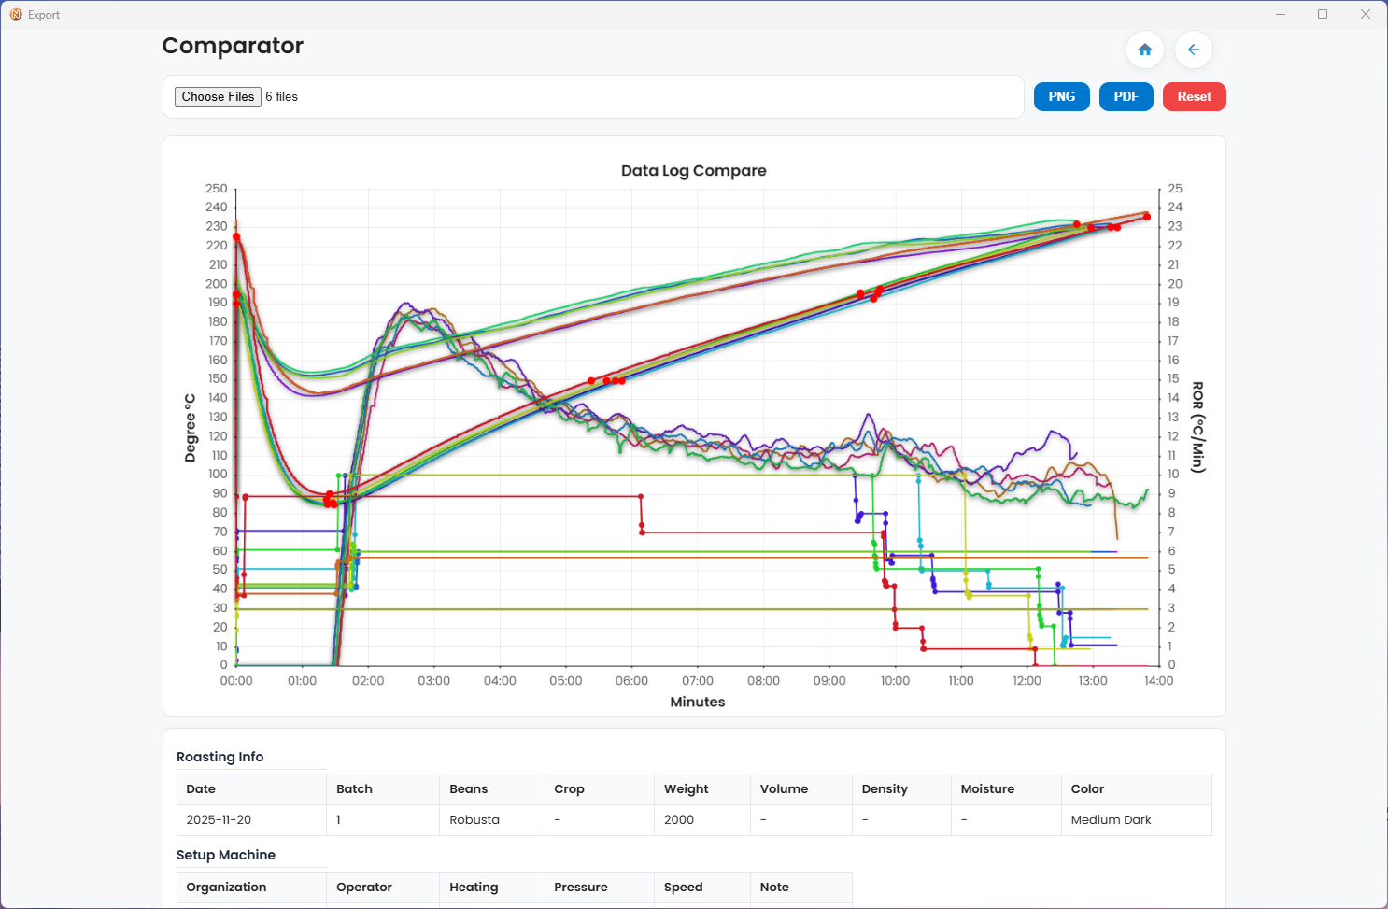The height and width of the screenshot is (909, 1388).
Task: Click the 'Data Log Compare' chart title
Action: point(693,171)
